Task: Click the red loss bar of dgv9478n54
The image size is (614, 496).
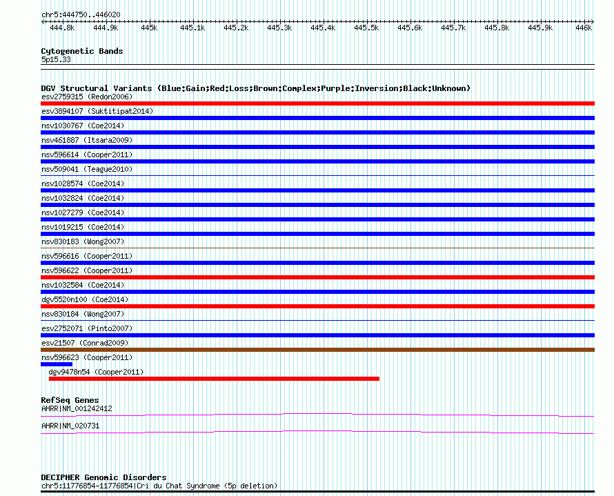Action: coord(214,379)
